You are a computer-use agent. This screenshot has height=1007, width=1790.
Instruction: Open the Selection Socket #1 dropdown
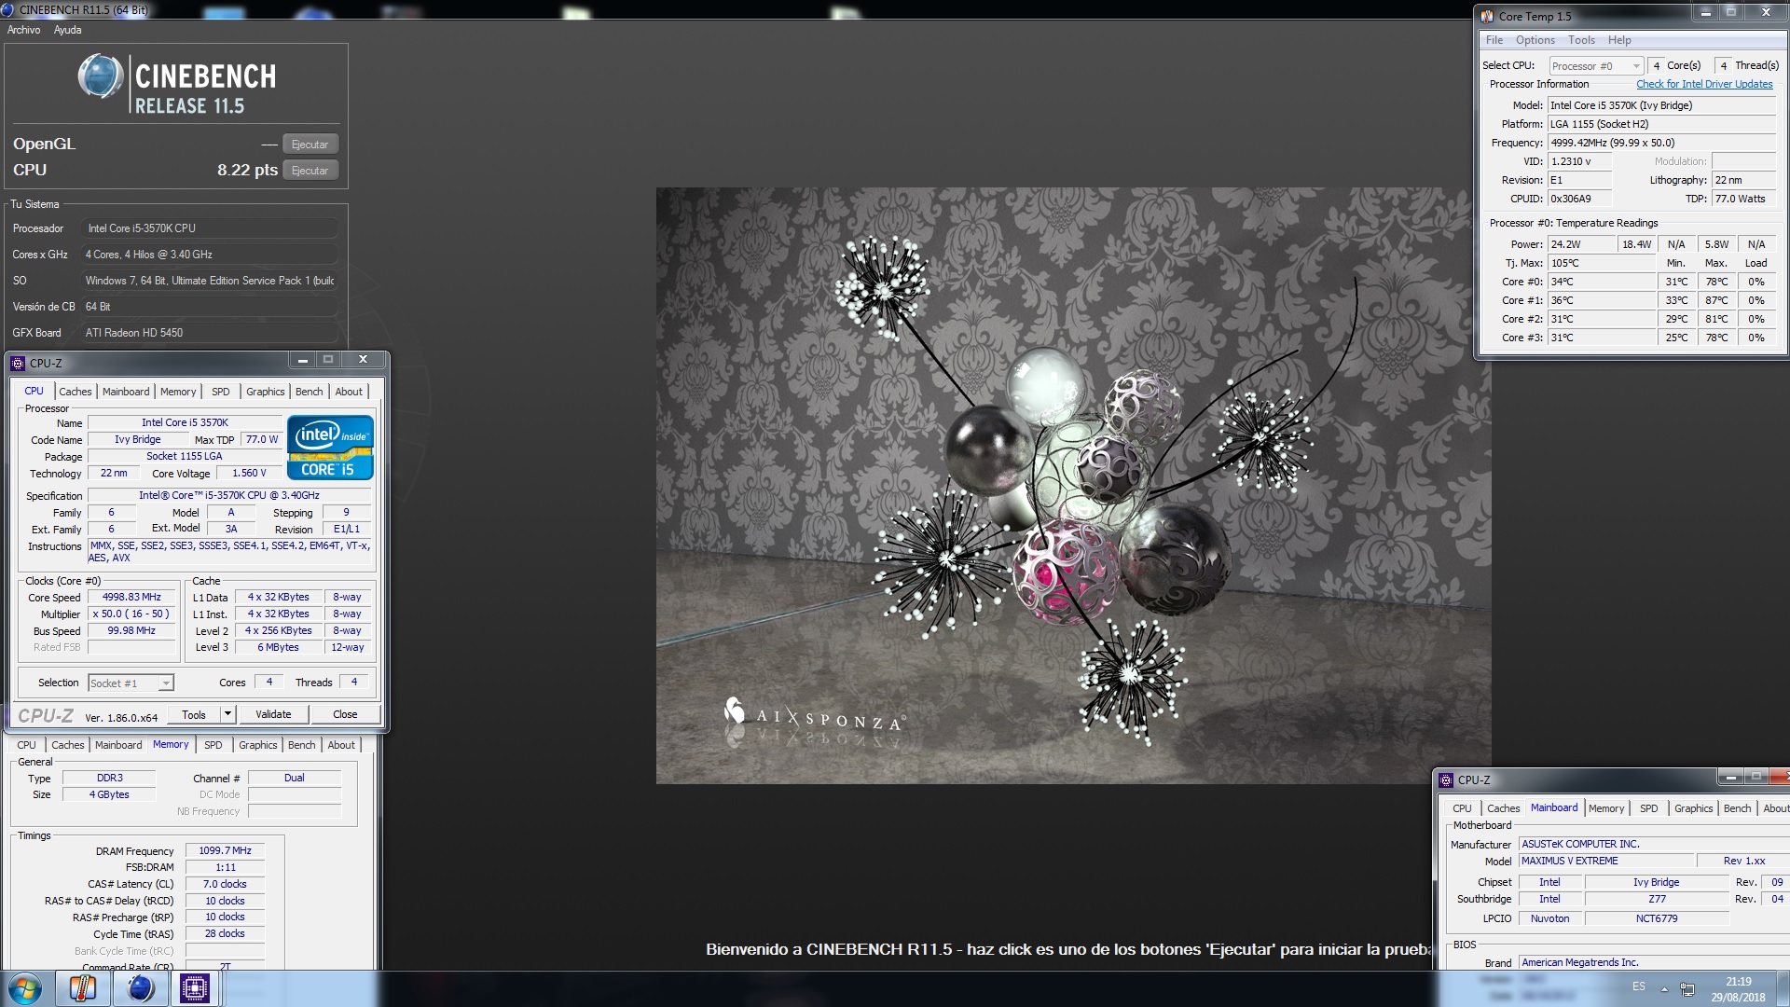click(x=131, y=683)
